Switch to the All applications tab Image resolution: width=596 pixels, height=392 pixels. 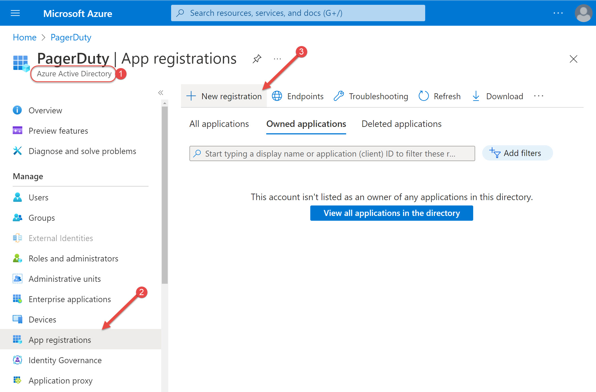pyautogui.click(x=219, y=124)
